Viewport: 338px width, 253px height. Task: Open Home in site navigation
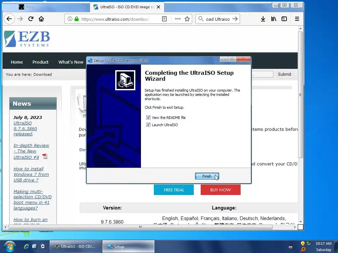click(17, 62)
